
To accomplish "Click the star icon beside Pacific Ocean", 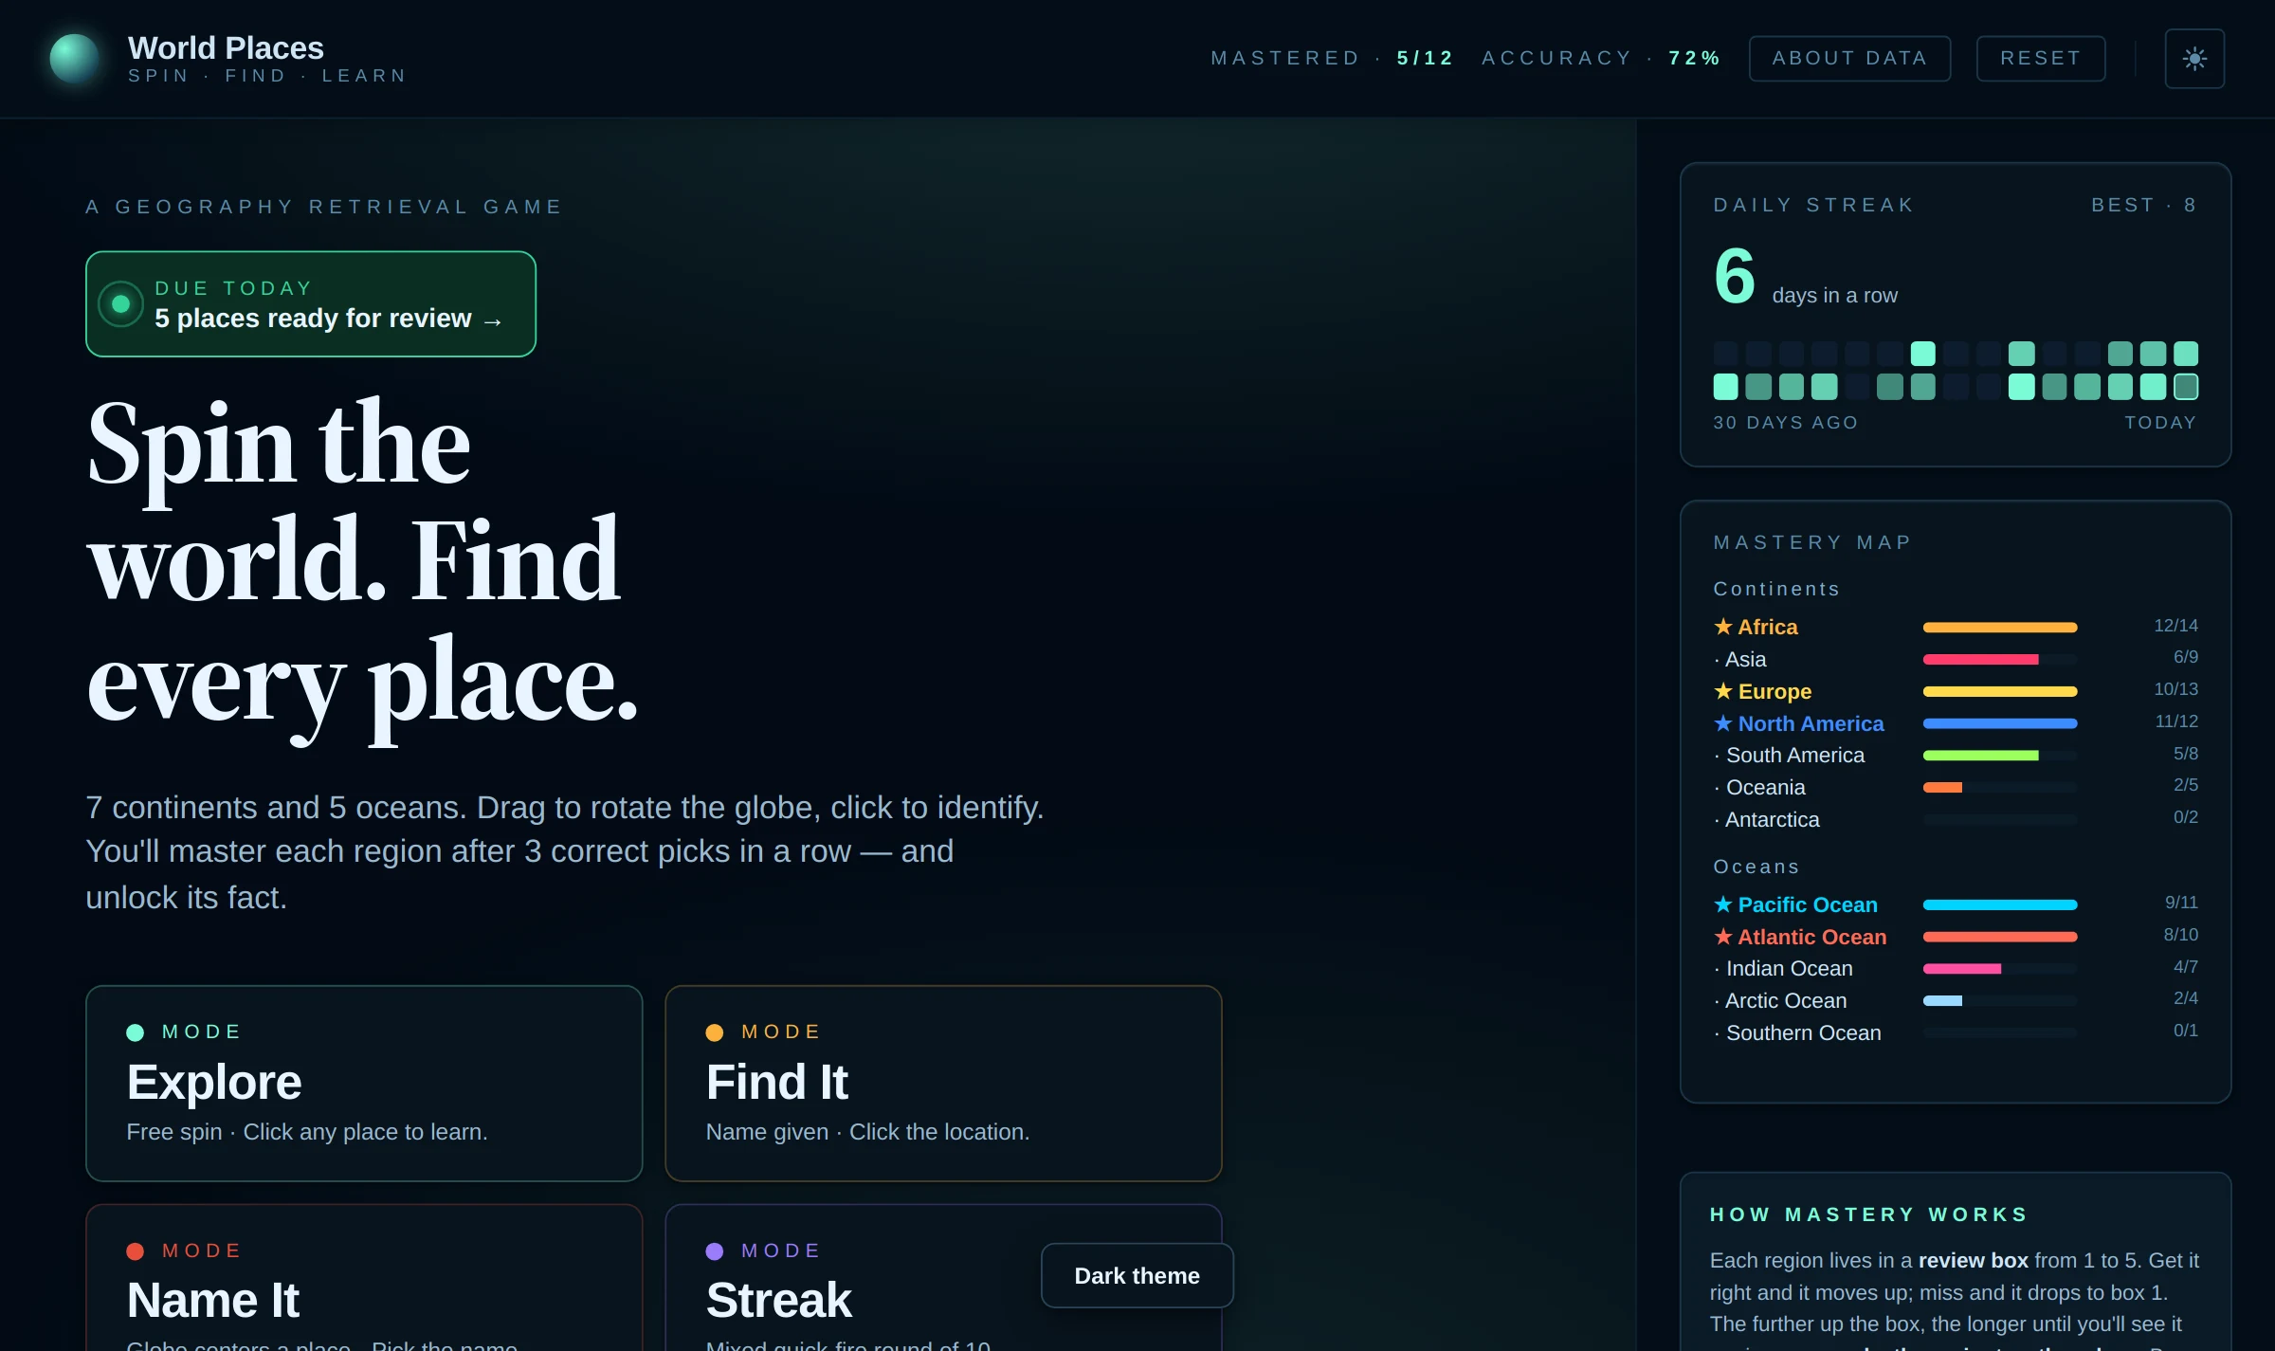I will tap(1723, 904).
